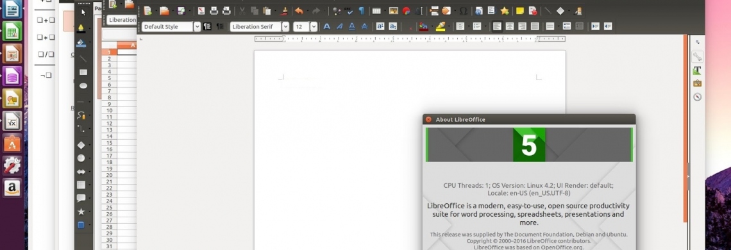731x250 pixels.
Task: Save the Writer document
Action: [x=181, y=11]
